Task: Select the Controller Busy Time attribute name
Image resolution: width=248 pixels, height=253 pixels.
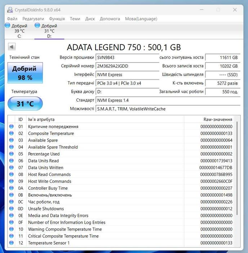Action: pyautogui.click(x=48, y=188)
